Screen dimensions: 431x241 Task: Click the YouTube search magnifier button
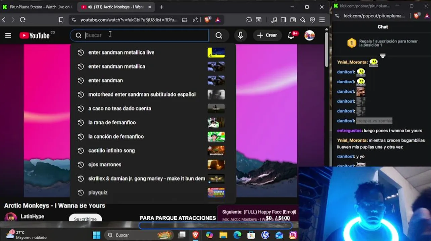pos(219,35)
